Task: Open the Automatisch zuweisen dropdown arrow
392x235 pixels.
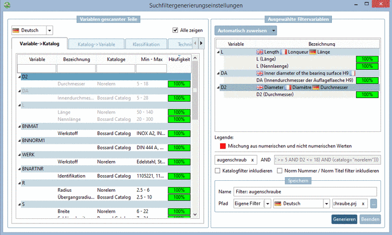Action: [x=273, y=31]
